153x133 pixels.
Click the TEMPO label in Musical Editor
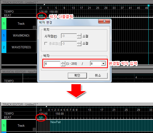[9, 81]
